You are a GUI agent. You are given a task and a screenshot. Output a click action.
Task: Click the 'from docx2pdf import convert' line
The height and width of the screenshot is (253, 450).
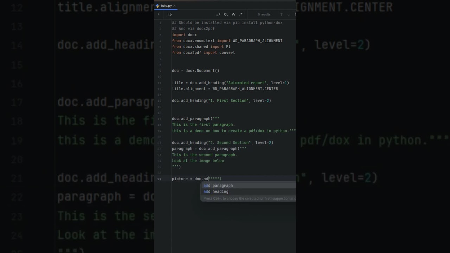click(204, 53)
